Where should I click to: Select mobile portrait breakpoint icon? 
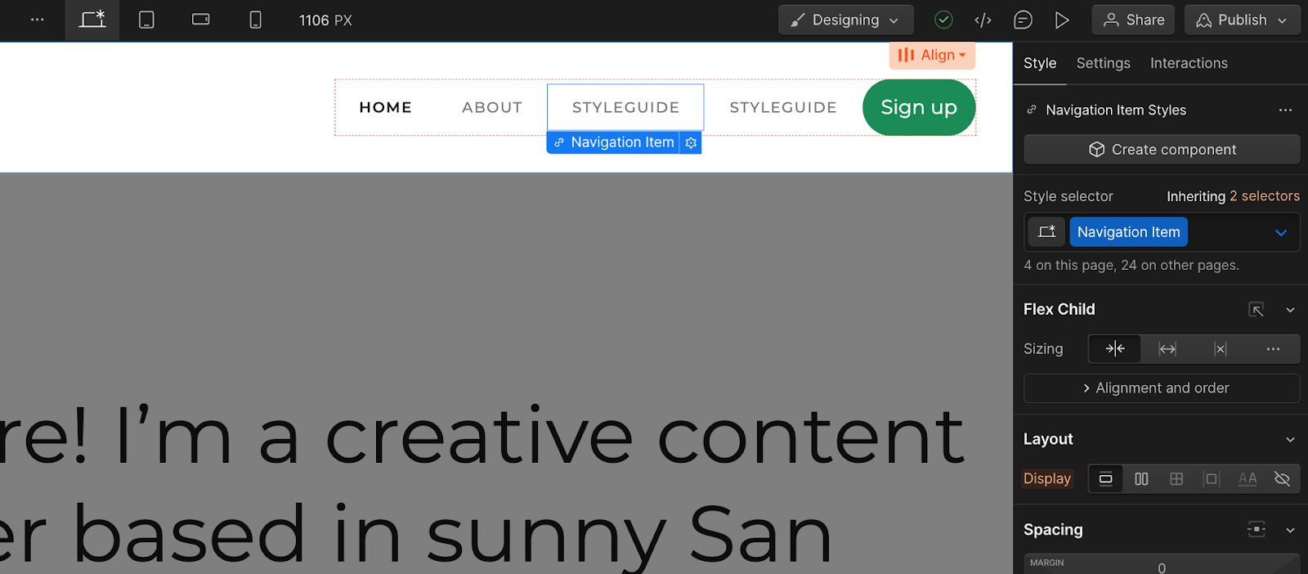(255, 20)
